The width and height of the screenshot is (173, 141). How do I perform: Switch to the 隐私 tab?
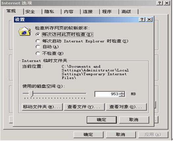[x=52, y=12]
